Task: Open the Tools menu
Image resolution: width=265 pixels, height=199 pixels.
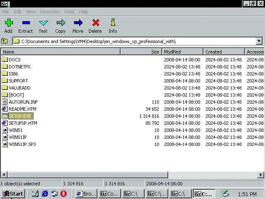Action: tap(69, 12)
